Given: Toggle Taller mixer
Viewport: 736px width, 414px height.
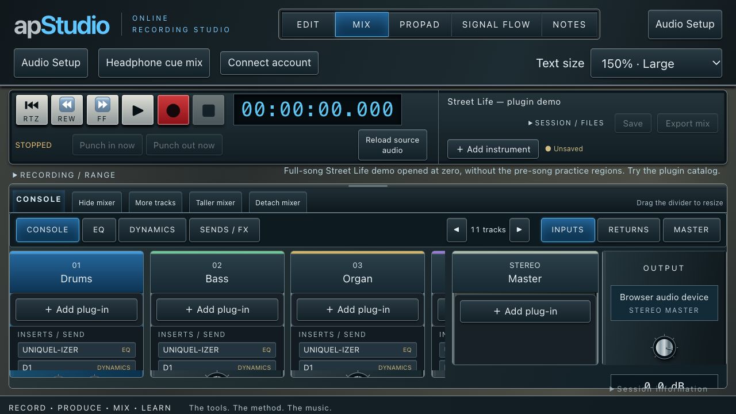Looking at the screenshot, I should click(216, 202).
